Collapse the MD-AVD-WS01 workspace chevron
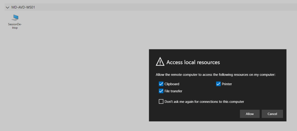This screenshot has height=131, width=297. [8, 7]
